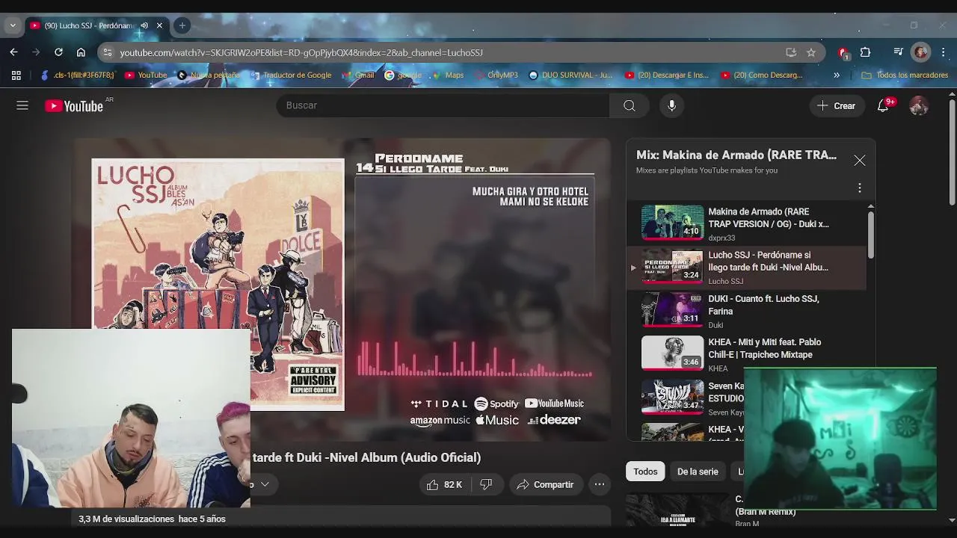The image size is (957, 538).
Task: Go to the YouTube home logo
Action: click(73, 106)
